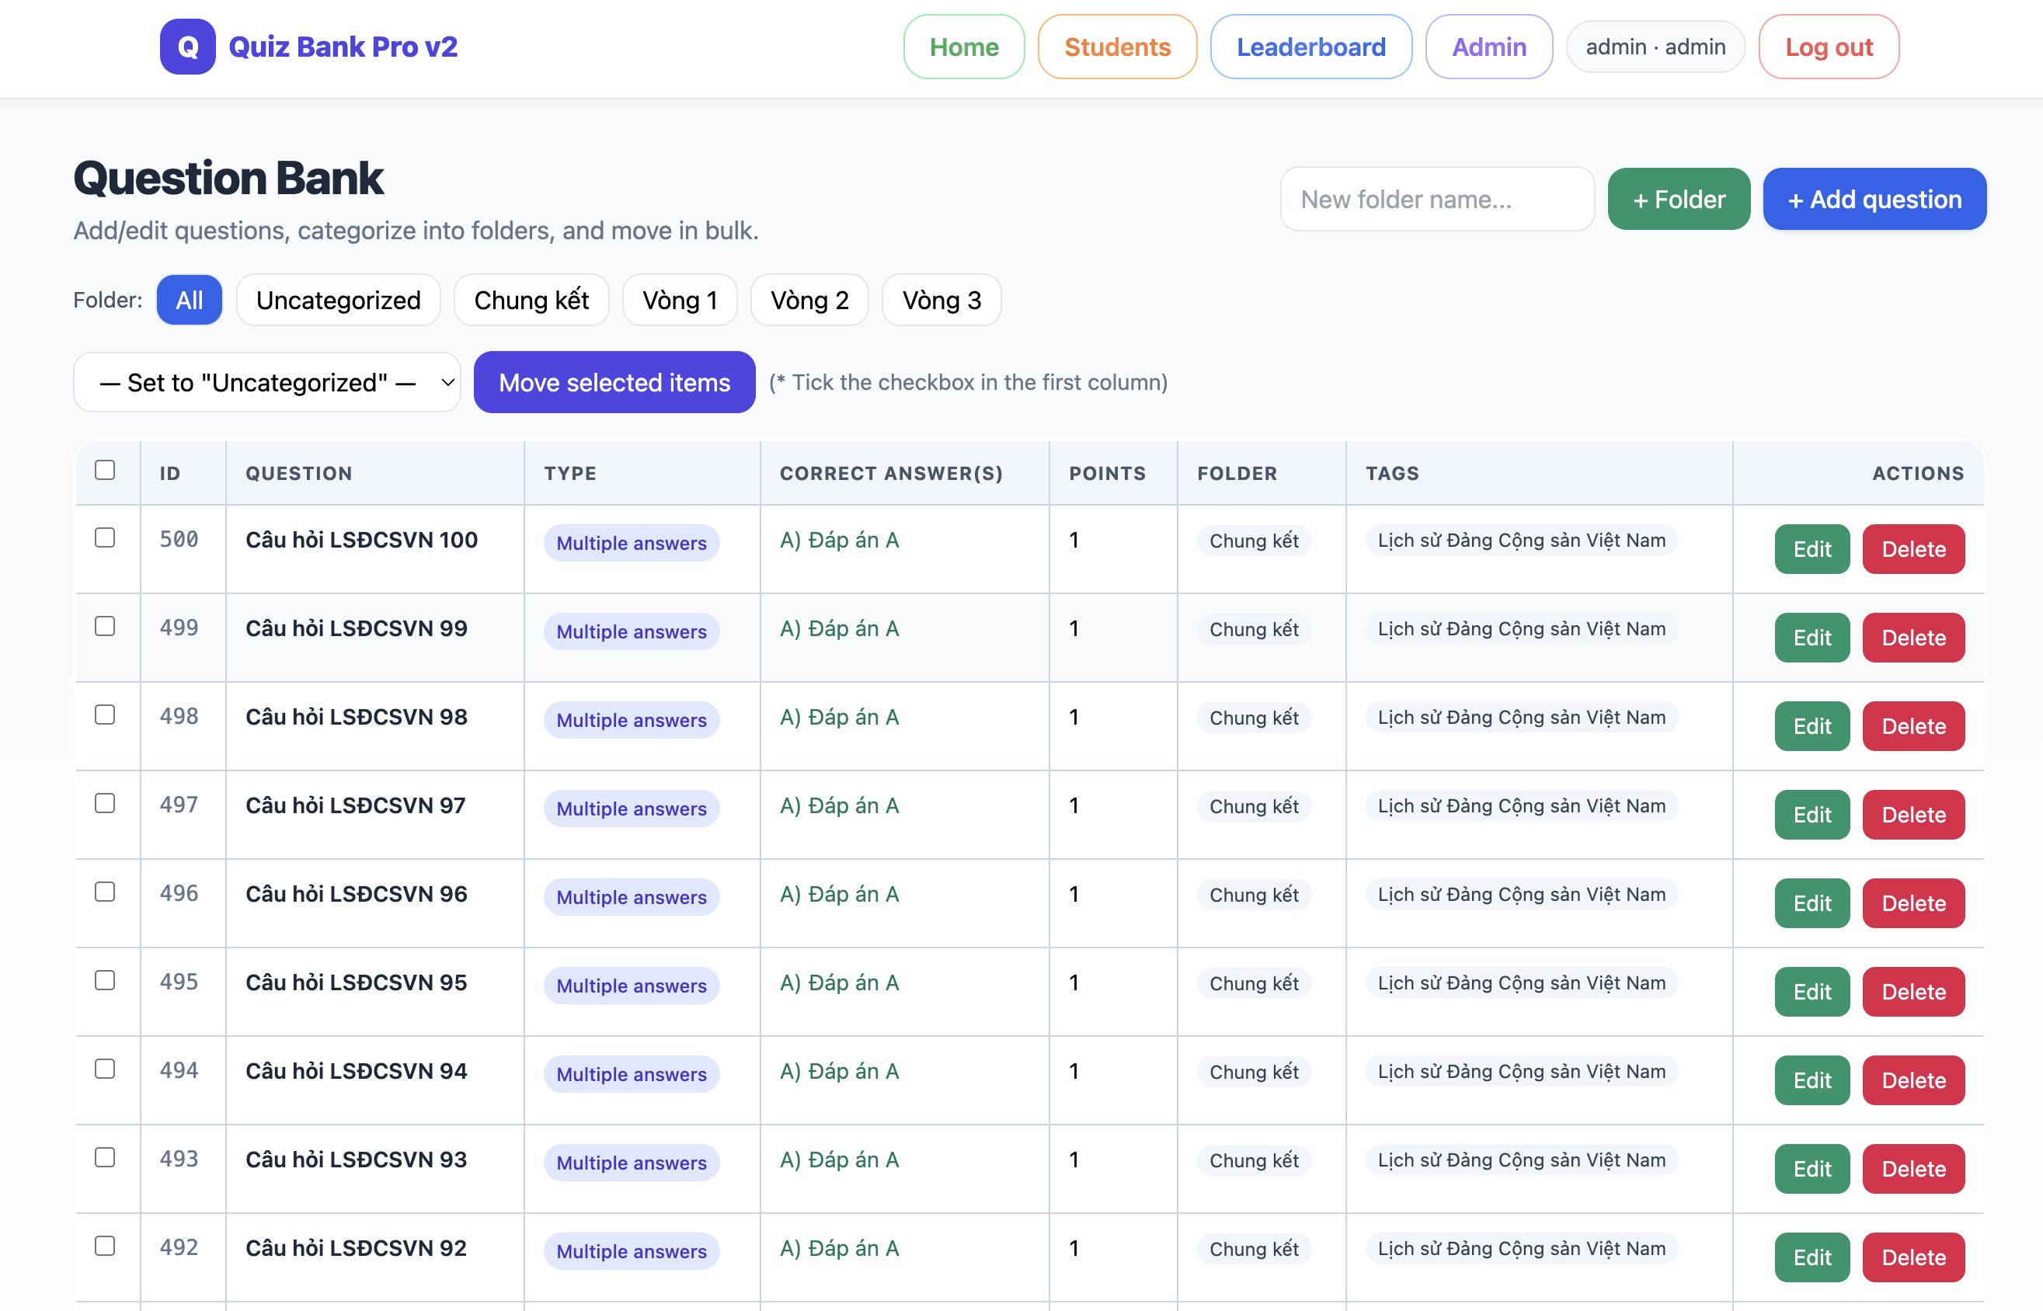Select the checkbox for question 497

[105, 804]
